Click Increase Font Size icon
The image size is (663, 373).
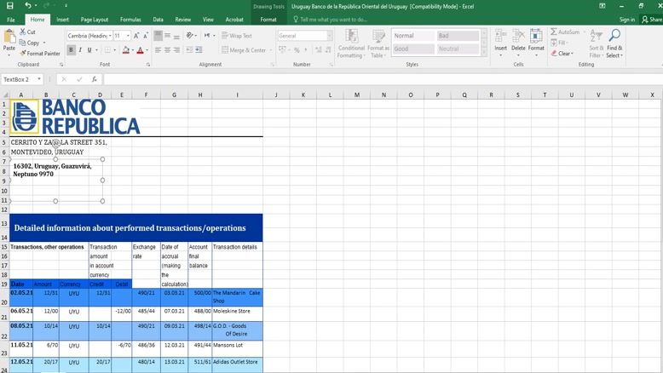[x=136, y=36]
